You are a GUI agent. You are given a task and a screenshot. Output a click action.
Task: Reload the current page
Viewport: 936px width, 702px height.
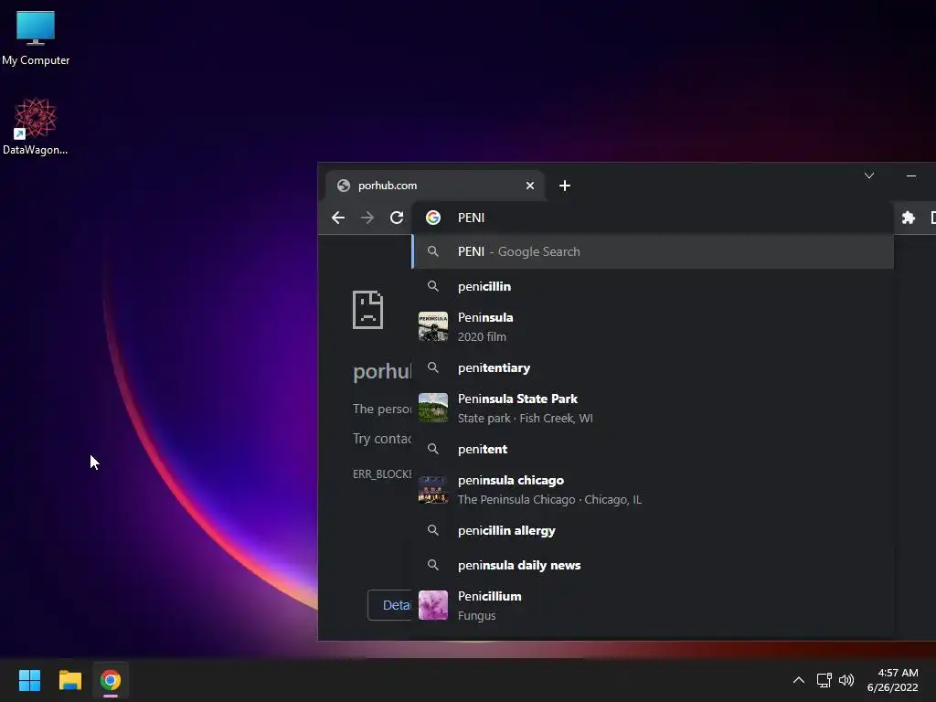pyautogui.click(x=397, y=218)
